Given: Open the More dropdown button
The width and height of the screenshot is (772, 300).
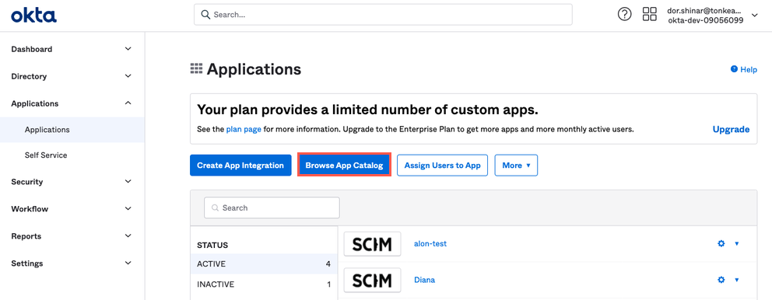Looking at the screenshot, I should pos(516,166).
